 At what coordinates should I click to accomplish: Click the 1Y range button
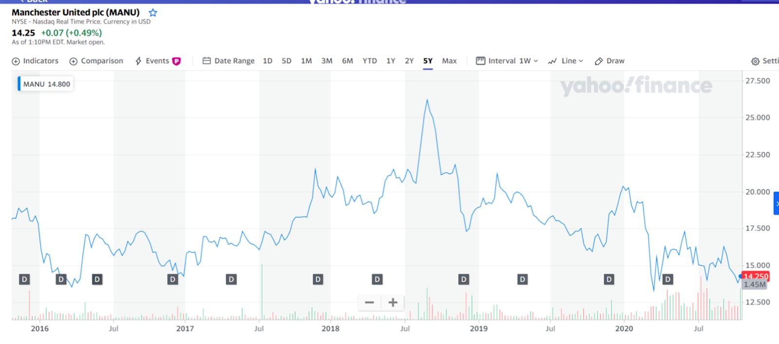(390, 61)
